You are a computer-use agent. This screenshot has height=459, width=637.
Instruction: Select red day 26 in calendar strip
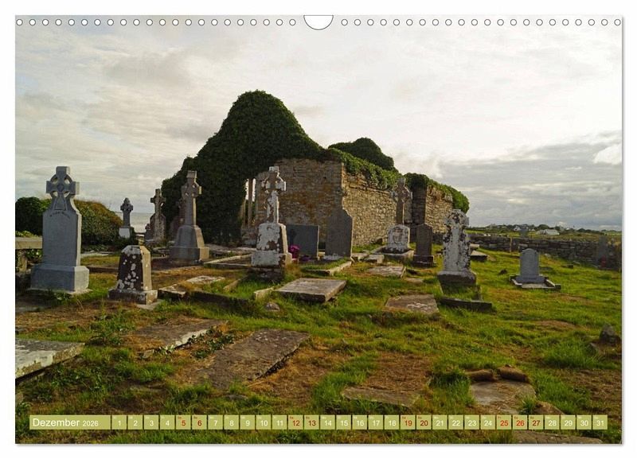point(521,422)
